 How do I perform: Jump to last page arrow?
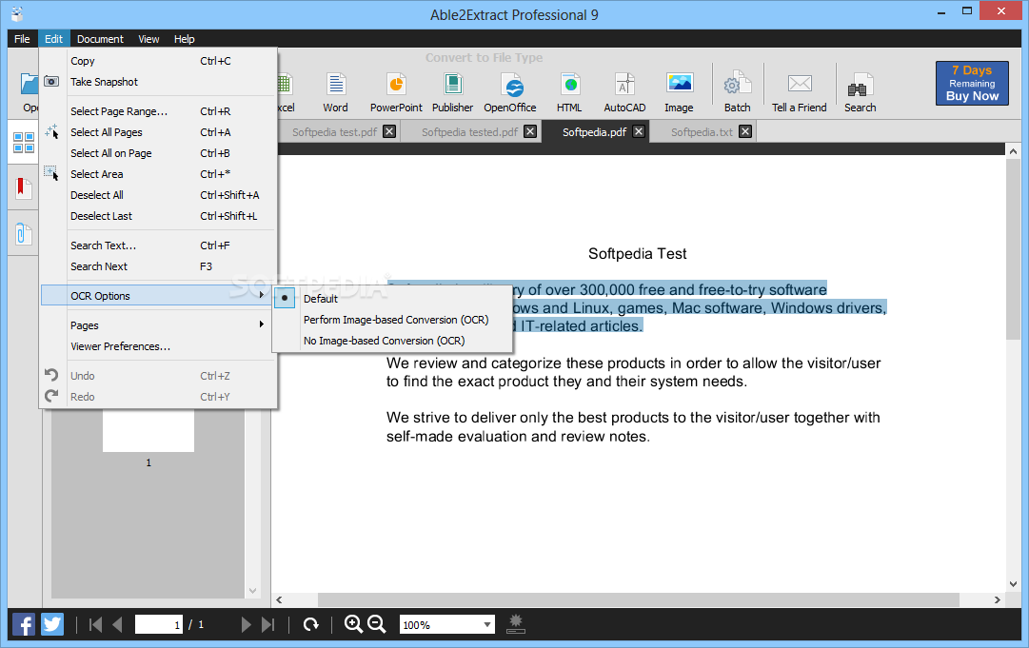pos(267,624)
